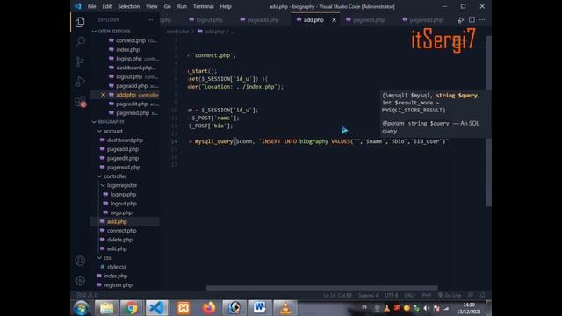Viewport: 562px width, 316px height.
Task: Open the Run menu
Action: coord(182,6)
